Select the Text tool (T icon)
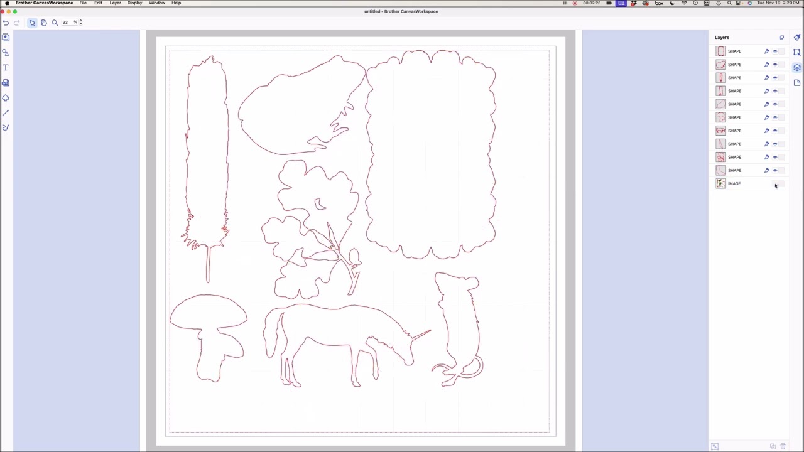 (x=6, y=68)
